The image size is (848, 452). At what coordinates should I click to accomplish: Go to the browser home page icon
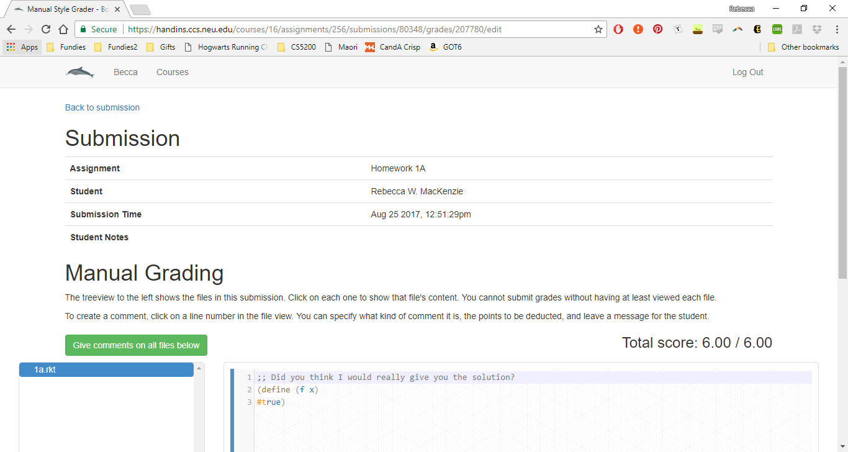(x=63, y=29)
